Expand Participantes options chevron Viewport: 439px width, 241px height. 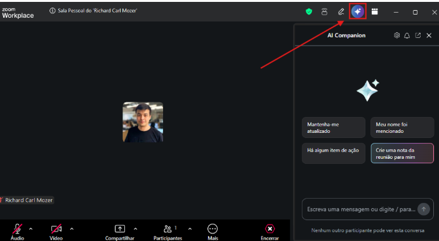[x=190, y=229]
